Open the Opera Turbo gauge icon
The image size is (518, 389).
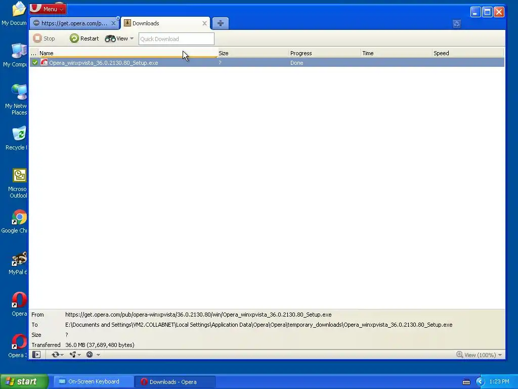[x=90, y=355]
